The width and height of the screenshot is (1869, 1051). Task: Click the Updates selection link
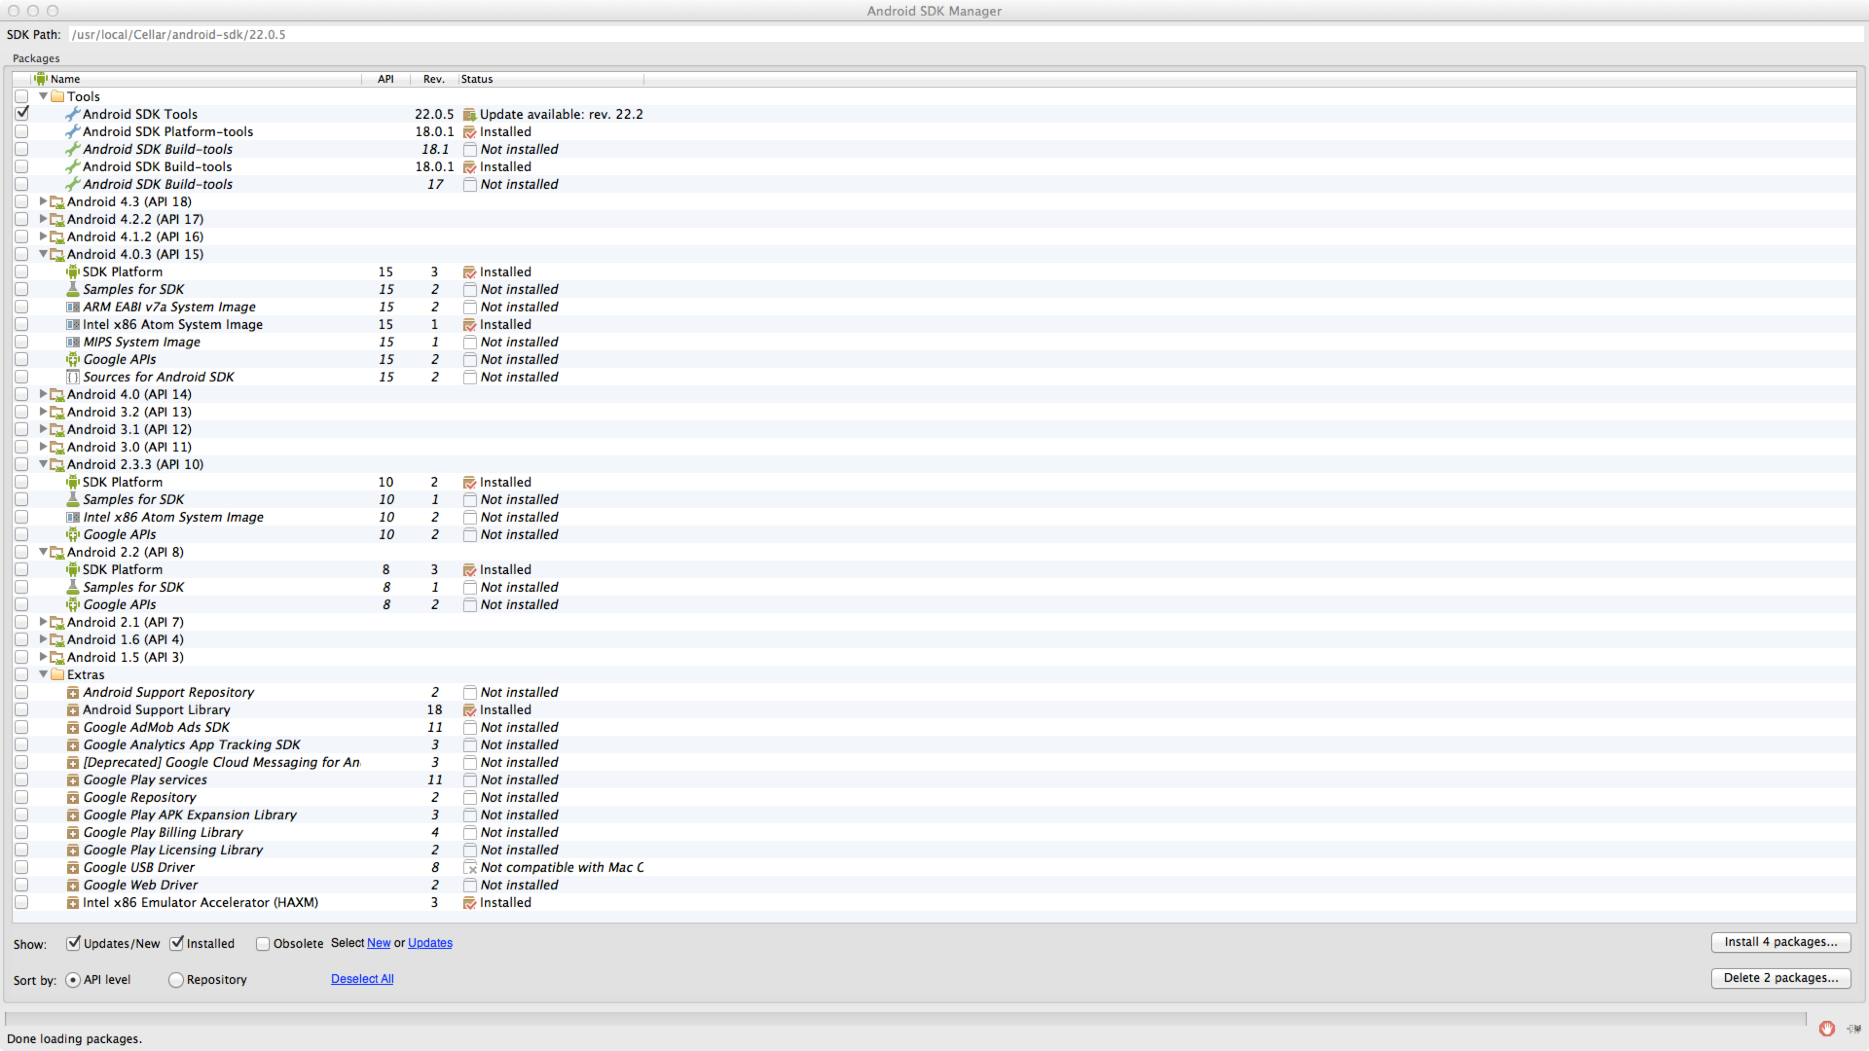coord(429,942)
